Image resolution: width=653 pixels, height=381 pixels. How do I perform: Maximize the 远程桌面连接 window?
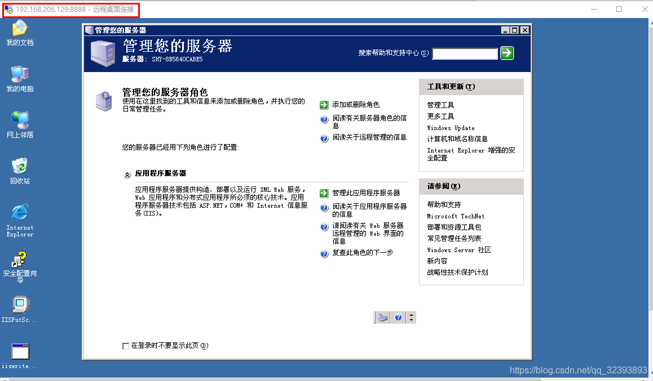click(x=619, y=9)
